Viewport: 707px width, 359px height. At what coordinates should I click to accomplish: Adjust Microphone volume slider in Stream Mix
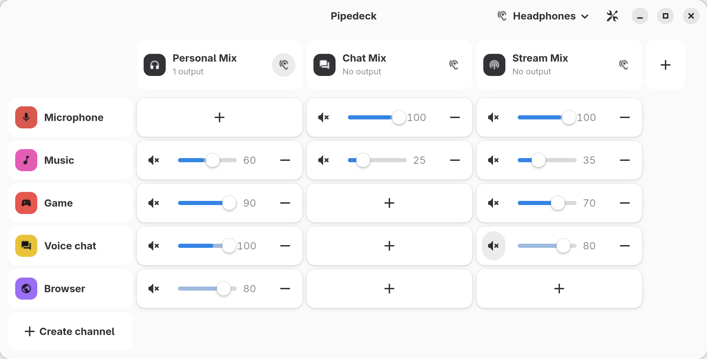pyautogui.click(x=547, y=117)
